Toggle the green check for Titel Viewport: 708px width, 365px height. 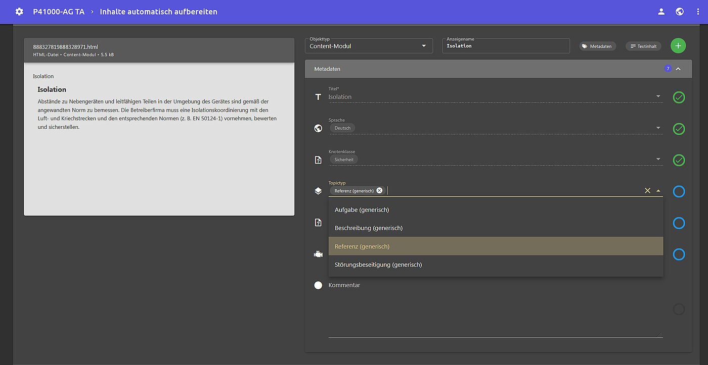pos(679,97)
